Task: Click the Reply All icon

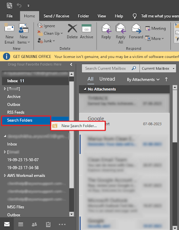Action: coord(121,28)
